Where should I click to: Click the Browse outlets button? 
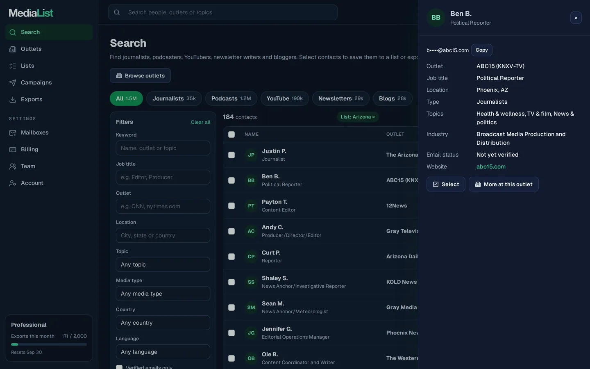[x=140, y=75]
